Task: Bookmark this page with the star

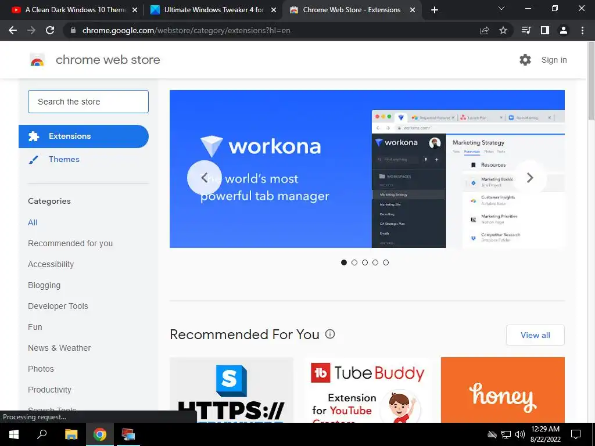Action: 503,30
